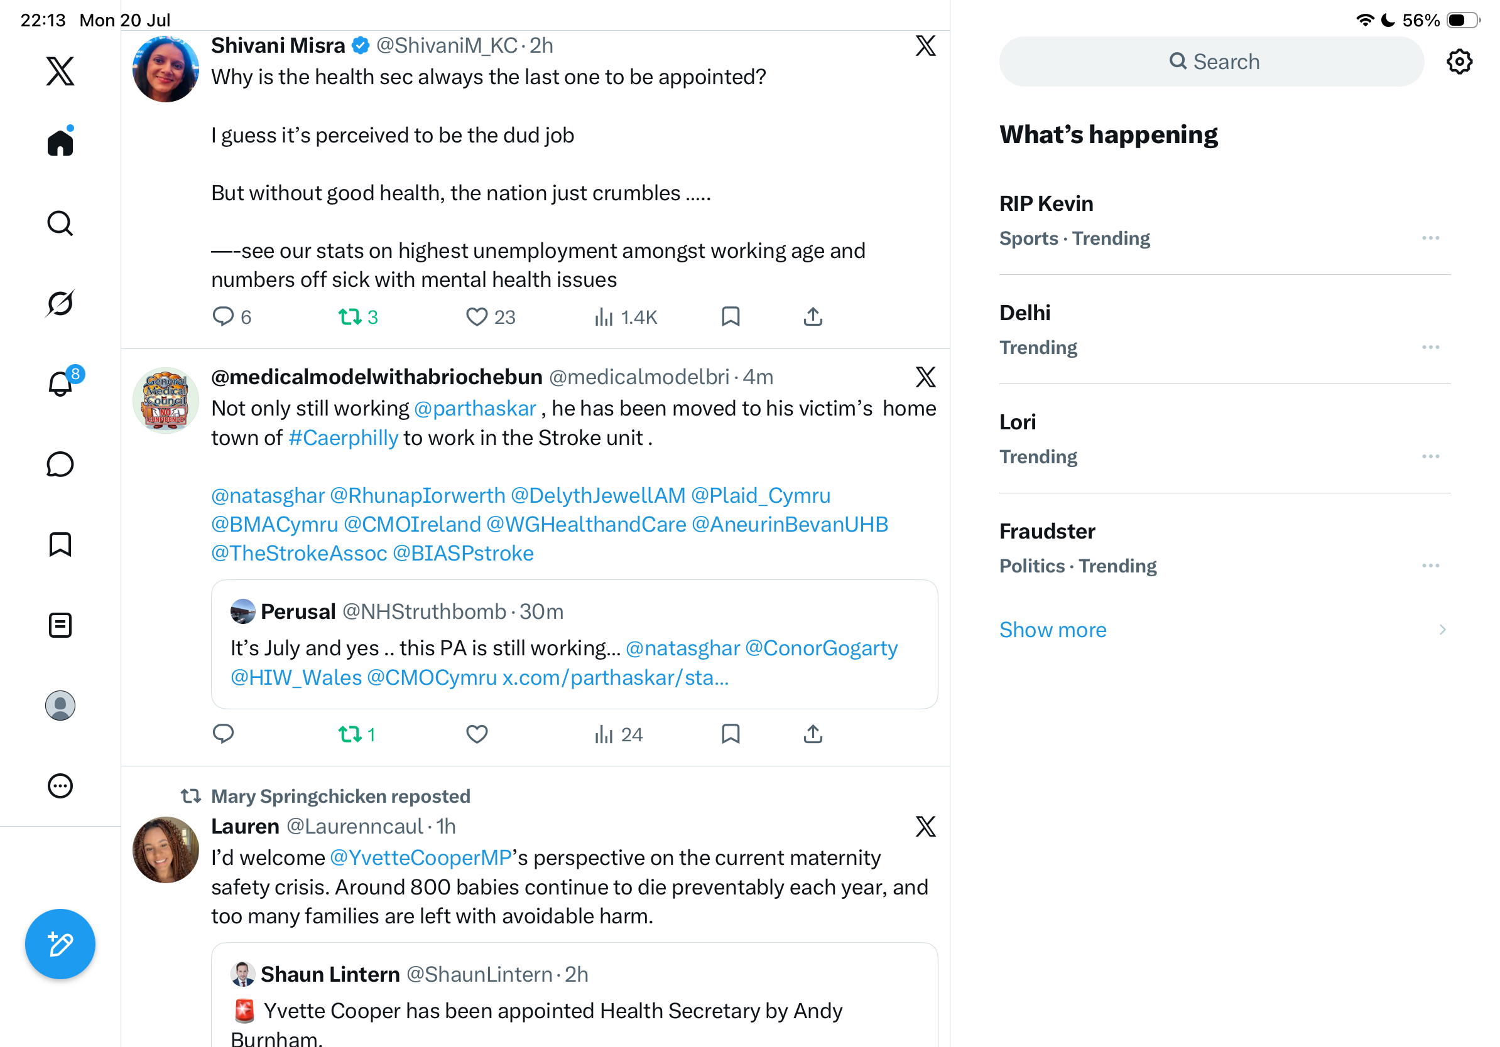Open Perusal's quoted post card
Image resolution: width=1500 pixels, height=1047 pixels.
tap(574, 644)
